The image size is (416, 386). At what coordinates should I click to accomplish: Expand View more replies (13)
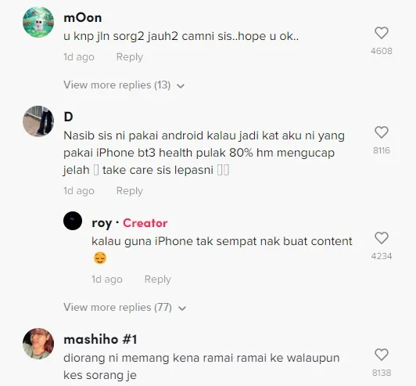pyautogui.click(x=117, y=85)
